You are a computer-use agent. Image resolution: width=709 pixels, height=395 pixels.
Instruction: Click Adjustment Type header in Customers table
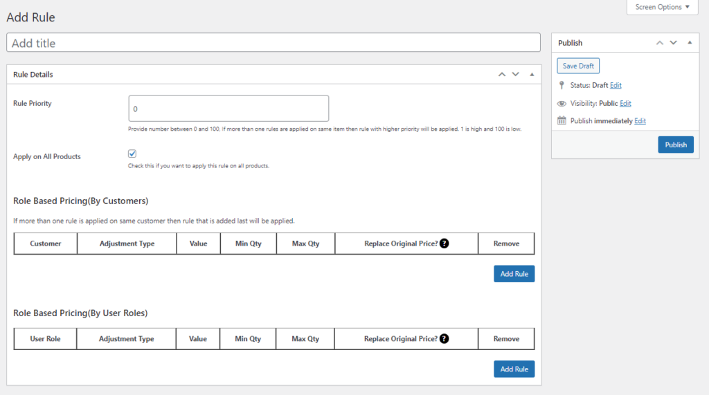127,244
